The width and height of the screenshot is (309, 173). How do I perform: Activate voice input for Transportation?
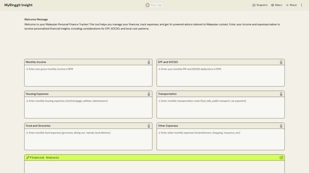coord(281,94)
